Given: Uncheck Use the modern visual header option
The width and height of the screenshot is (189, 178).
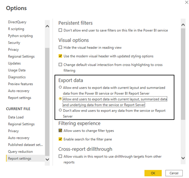Looking at the screenshot, I should coord(60,56).
